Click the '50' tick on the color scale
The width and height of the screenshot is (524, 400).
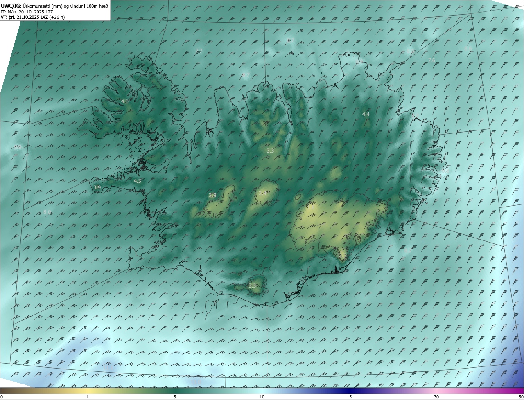(x=521, y=397)
